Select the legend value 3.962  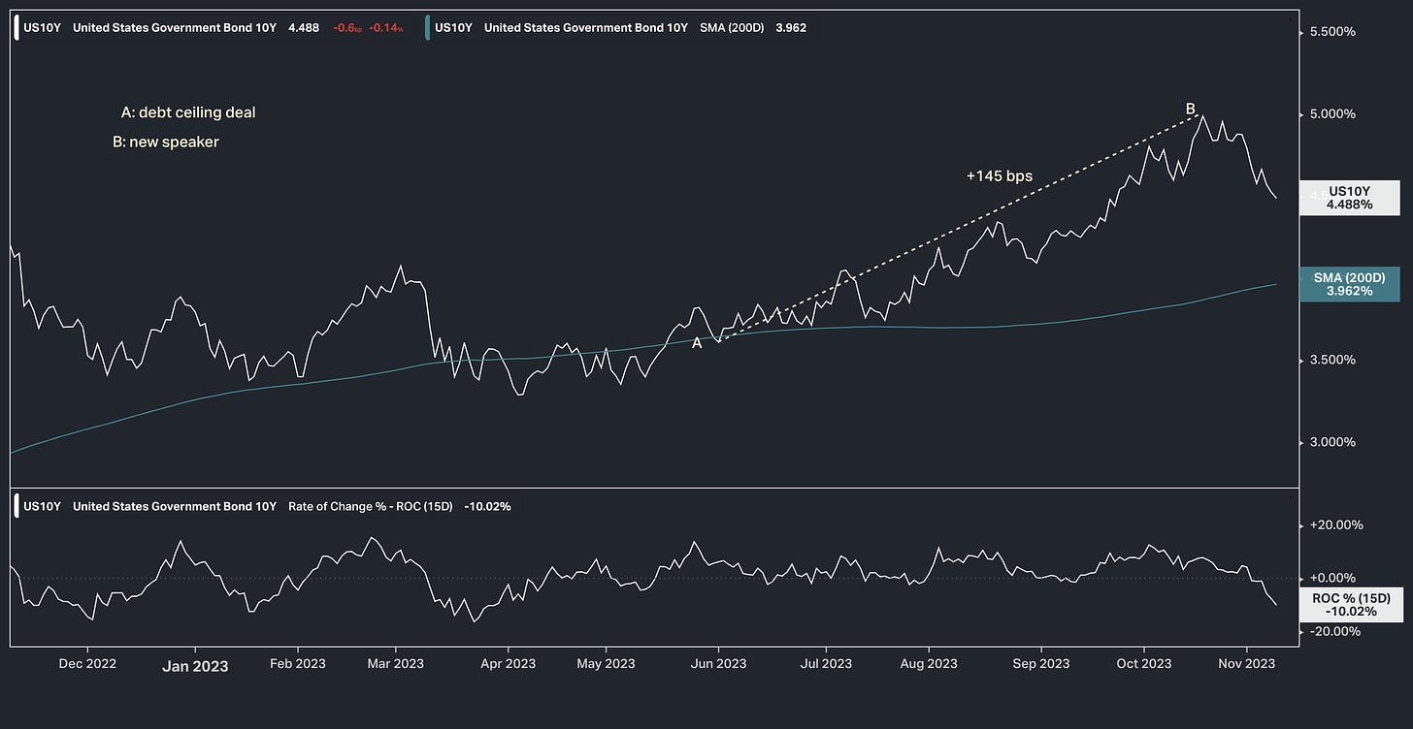coord(791,28)
